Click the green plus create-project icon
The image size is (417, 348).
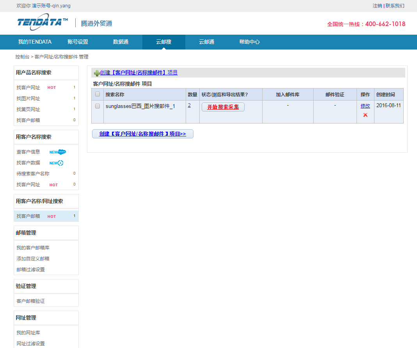click(97, 73)
